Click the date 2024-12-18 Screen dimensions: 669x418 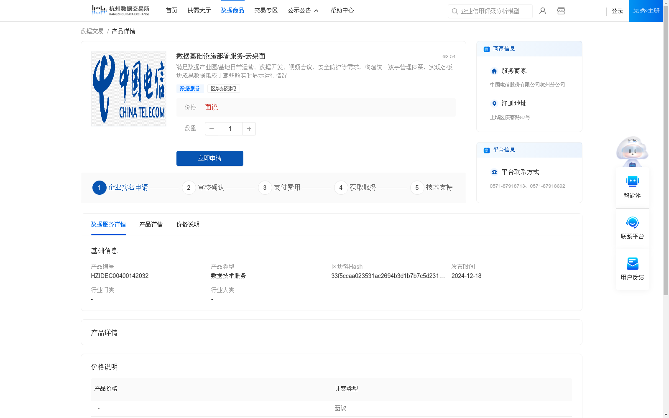pyautogui.click(x=466, y=276)
